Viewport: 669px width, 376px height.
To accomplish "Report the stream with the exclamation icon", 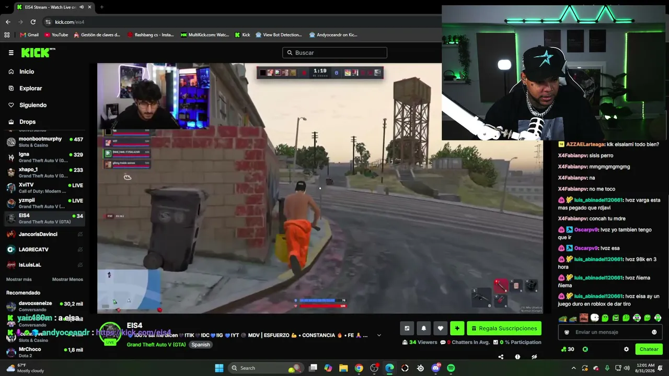I will pos(517,357).
